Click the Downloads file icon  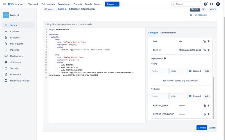(x=6, y=74)
